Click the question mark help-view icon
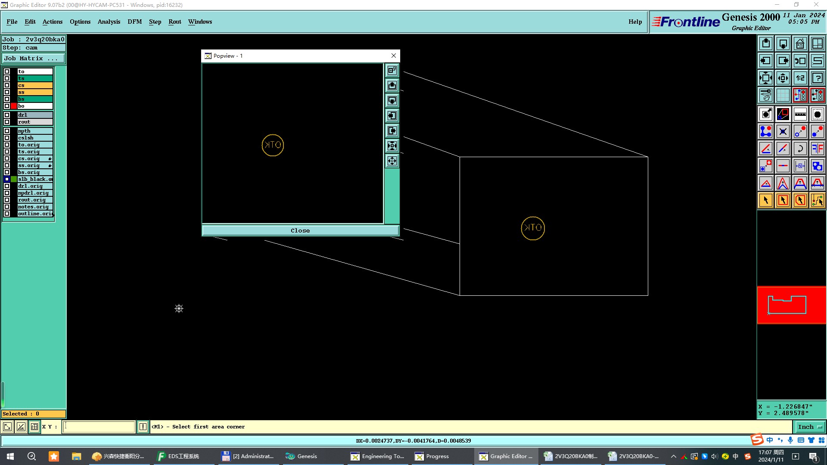 pos(818,78)
